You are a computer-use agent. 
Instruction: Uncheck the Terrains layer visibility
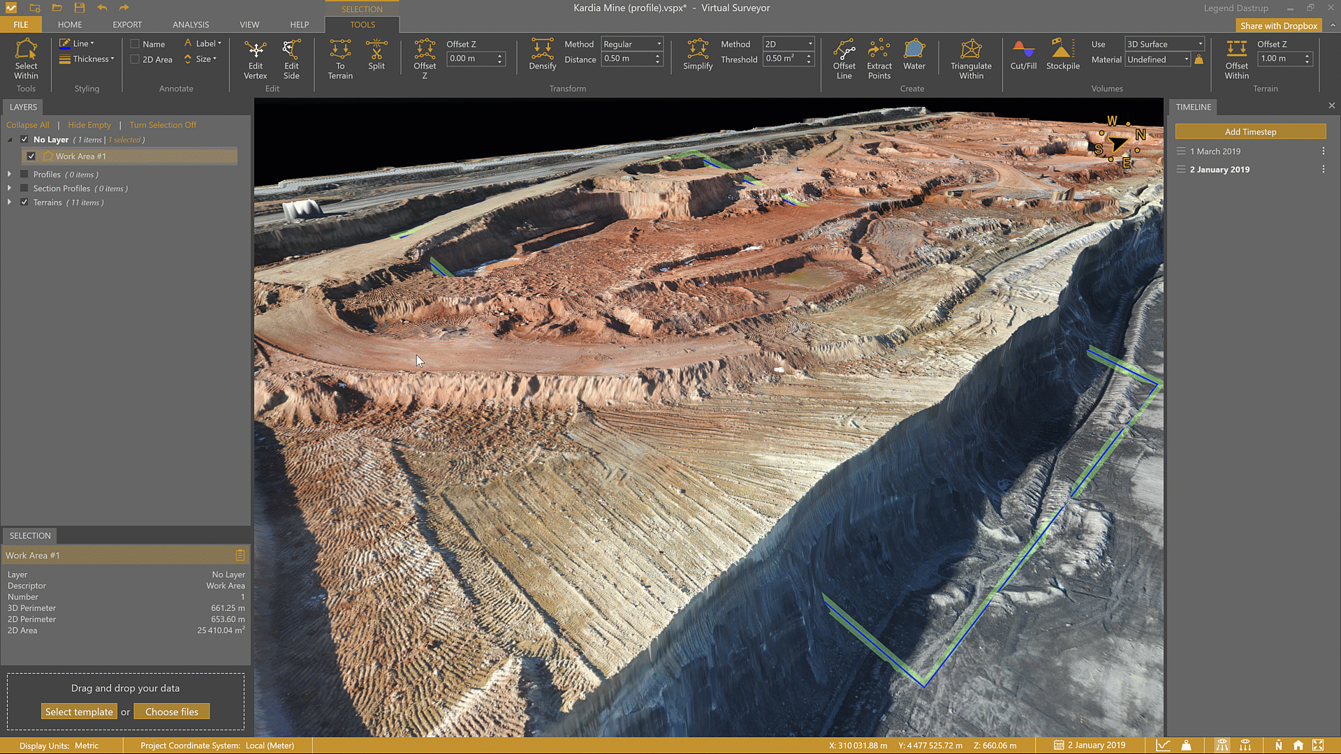(x=24, y=202)
